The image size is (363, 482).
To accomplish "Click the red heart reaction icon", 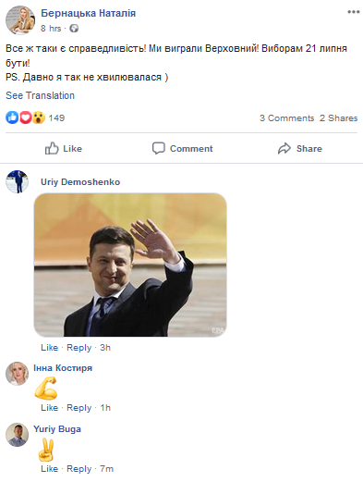I will [25, 117].
